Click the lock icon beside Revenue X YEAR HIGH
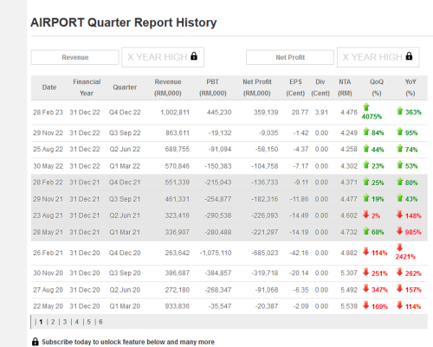The width and height of the screenshot is (433, 347). pos(194,56)
